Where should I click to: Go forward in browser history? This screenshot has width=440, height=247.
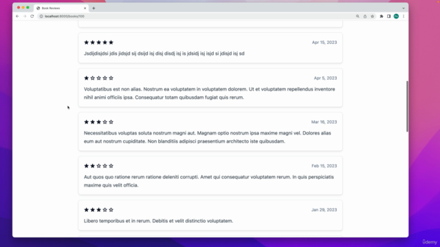pyautogui.click(x=25, y=16)
